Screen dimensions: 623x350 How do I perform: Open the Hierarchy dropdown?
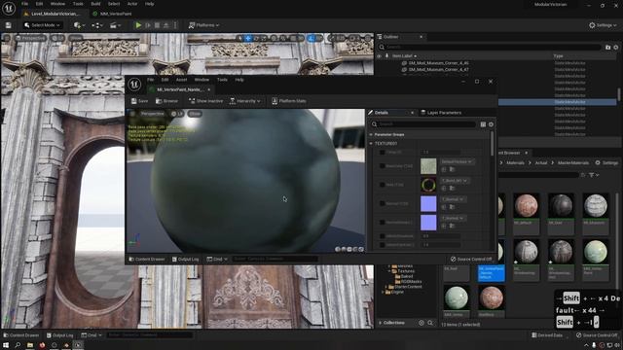coord(245,101)
